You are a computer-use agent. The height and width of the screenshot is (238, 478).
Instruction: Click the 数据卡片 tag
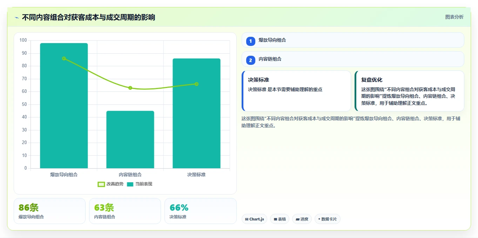pos(328,219)
